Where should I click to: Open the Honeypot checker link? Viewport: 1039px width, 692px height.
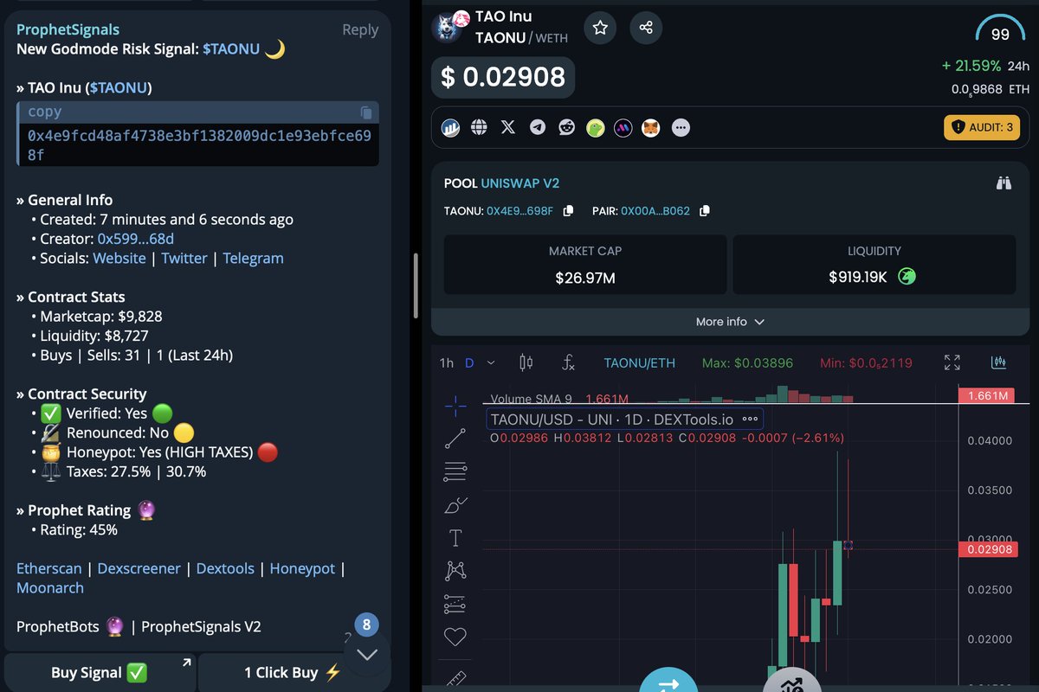(302, 568)
